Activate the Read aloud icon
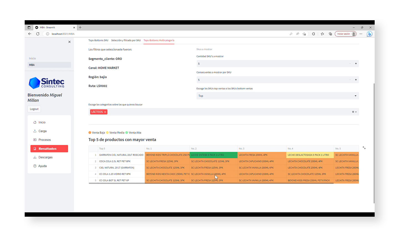Viewport: 401px width, 238px height. [x=298, y=34]
